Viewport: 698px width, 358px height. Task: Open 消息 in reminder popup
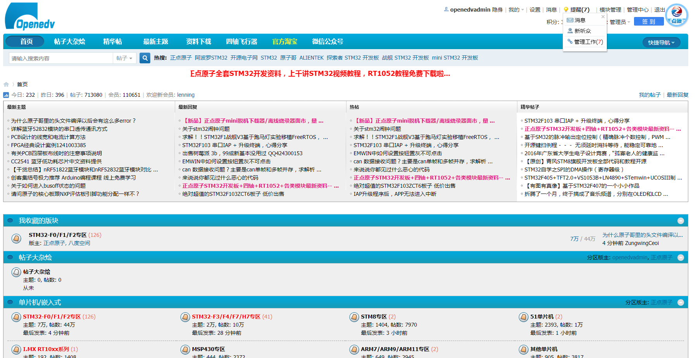pos(580,20)
